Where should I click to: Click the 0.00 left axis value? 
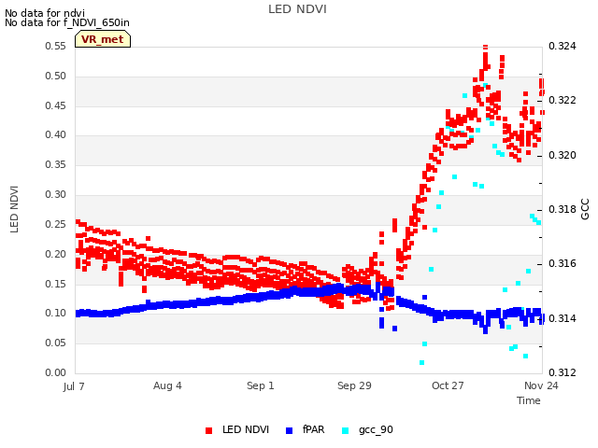(56, 372)
